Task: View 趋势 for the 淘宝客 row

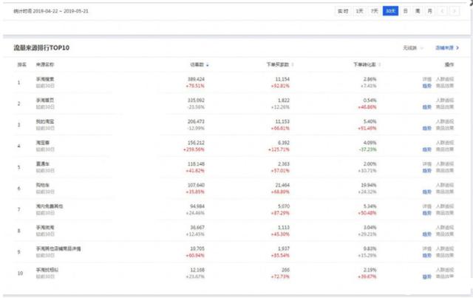Action: tap(426, 150)
